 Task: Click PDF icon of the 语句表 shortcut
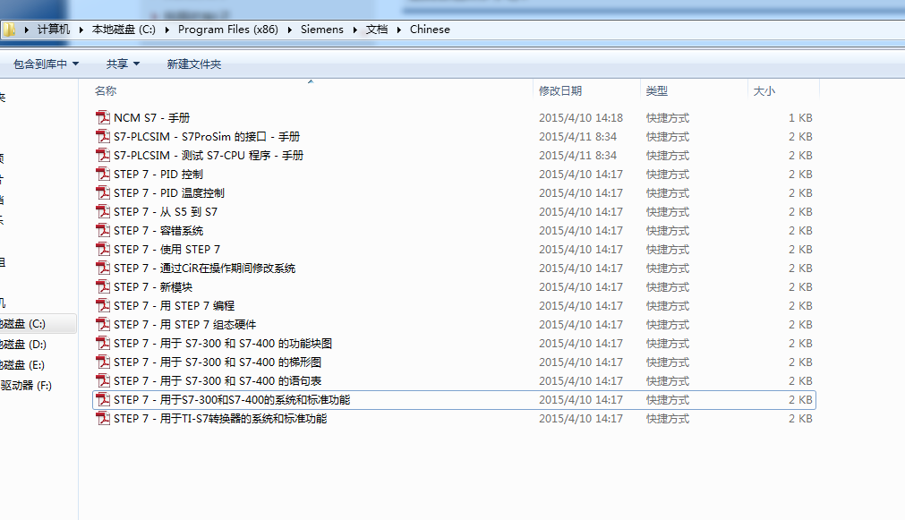click(x=103, y=380)
